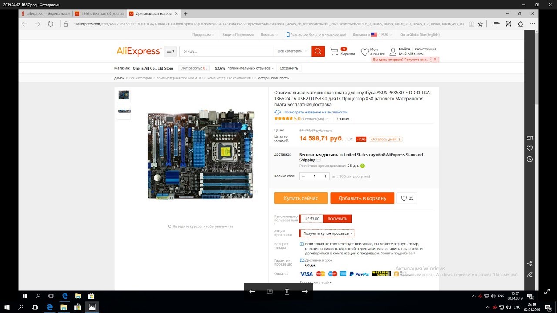Go to next photo with right arrow
This screenshot has height=313, width=557.
[x=304, y=292]
